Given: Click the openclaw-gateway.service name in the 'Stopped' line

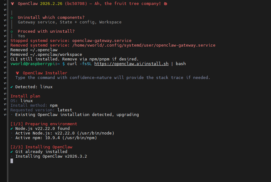Looking at the screenshot, I should click(102, 41).
